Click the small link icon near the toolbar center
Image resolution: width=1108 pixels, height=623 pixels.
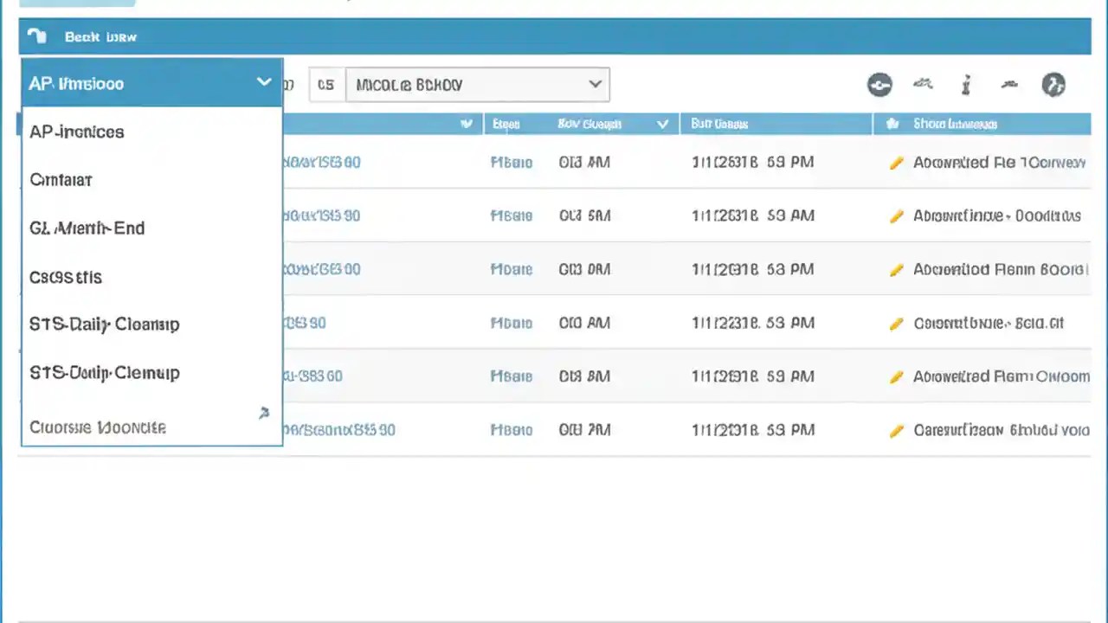(923, 84)
